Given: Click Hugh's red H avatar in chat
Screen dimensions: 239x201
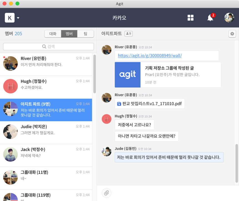Looking at the screenshot, I should (x=107, y=119).
